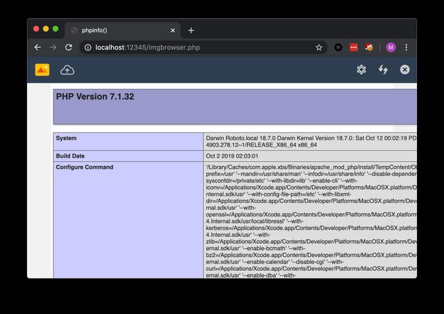Click the red window close button
Viewport: 444px width, 314px height.
tap(36, 29)
